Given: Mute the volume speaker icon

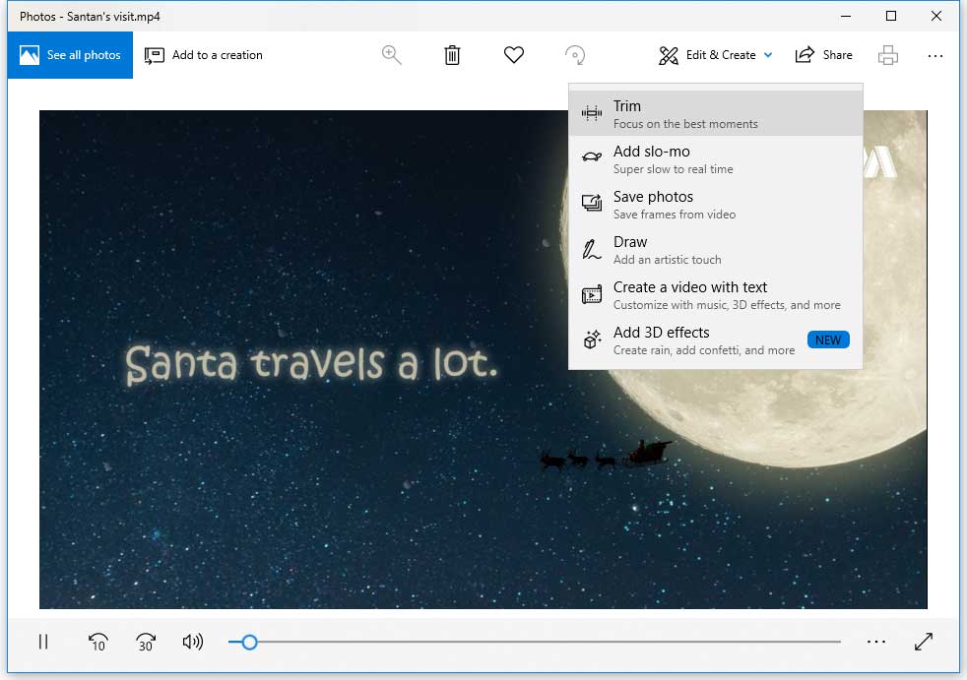Looking at the screenshot, I should coord(193,642).
